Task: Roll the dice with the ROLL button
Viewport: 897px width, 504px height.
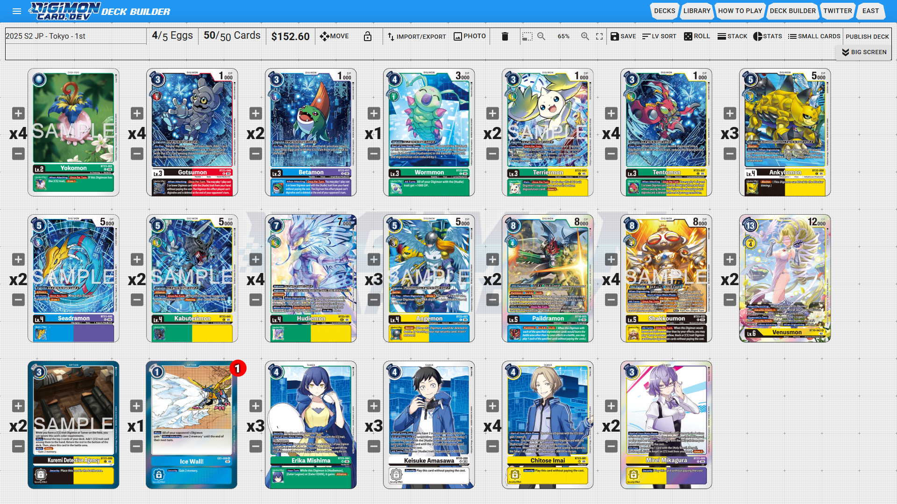Action: tap(697, 36)
